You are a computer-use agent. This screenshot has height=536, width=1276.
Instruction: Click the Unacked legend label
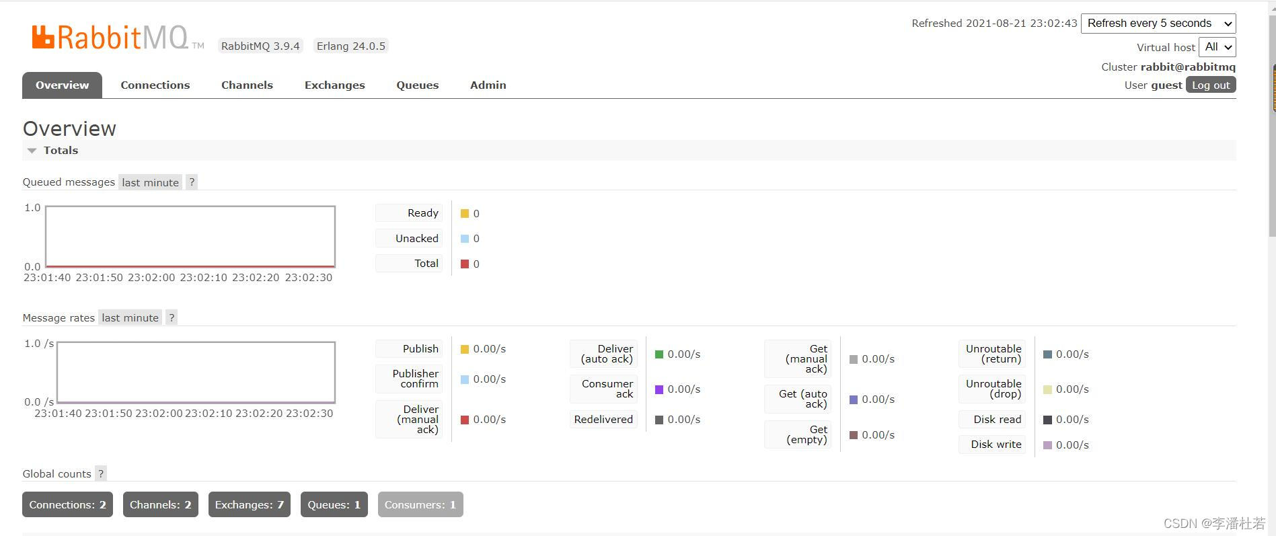[409, 239]
